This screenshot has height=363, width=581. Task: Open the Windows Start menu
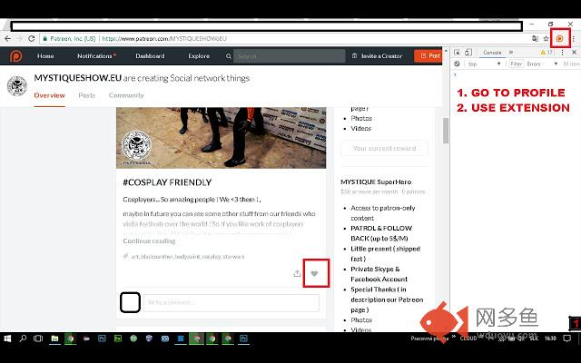coord(7,338)
